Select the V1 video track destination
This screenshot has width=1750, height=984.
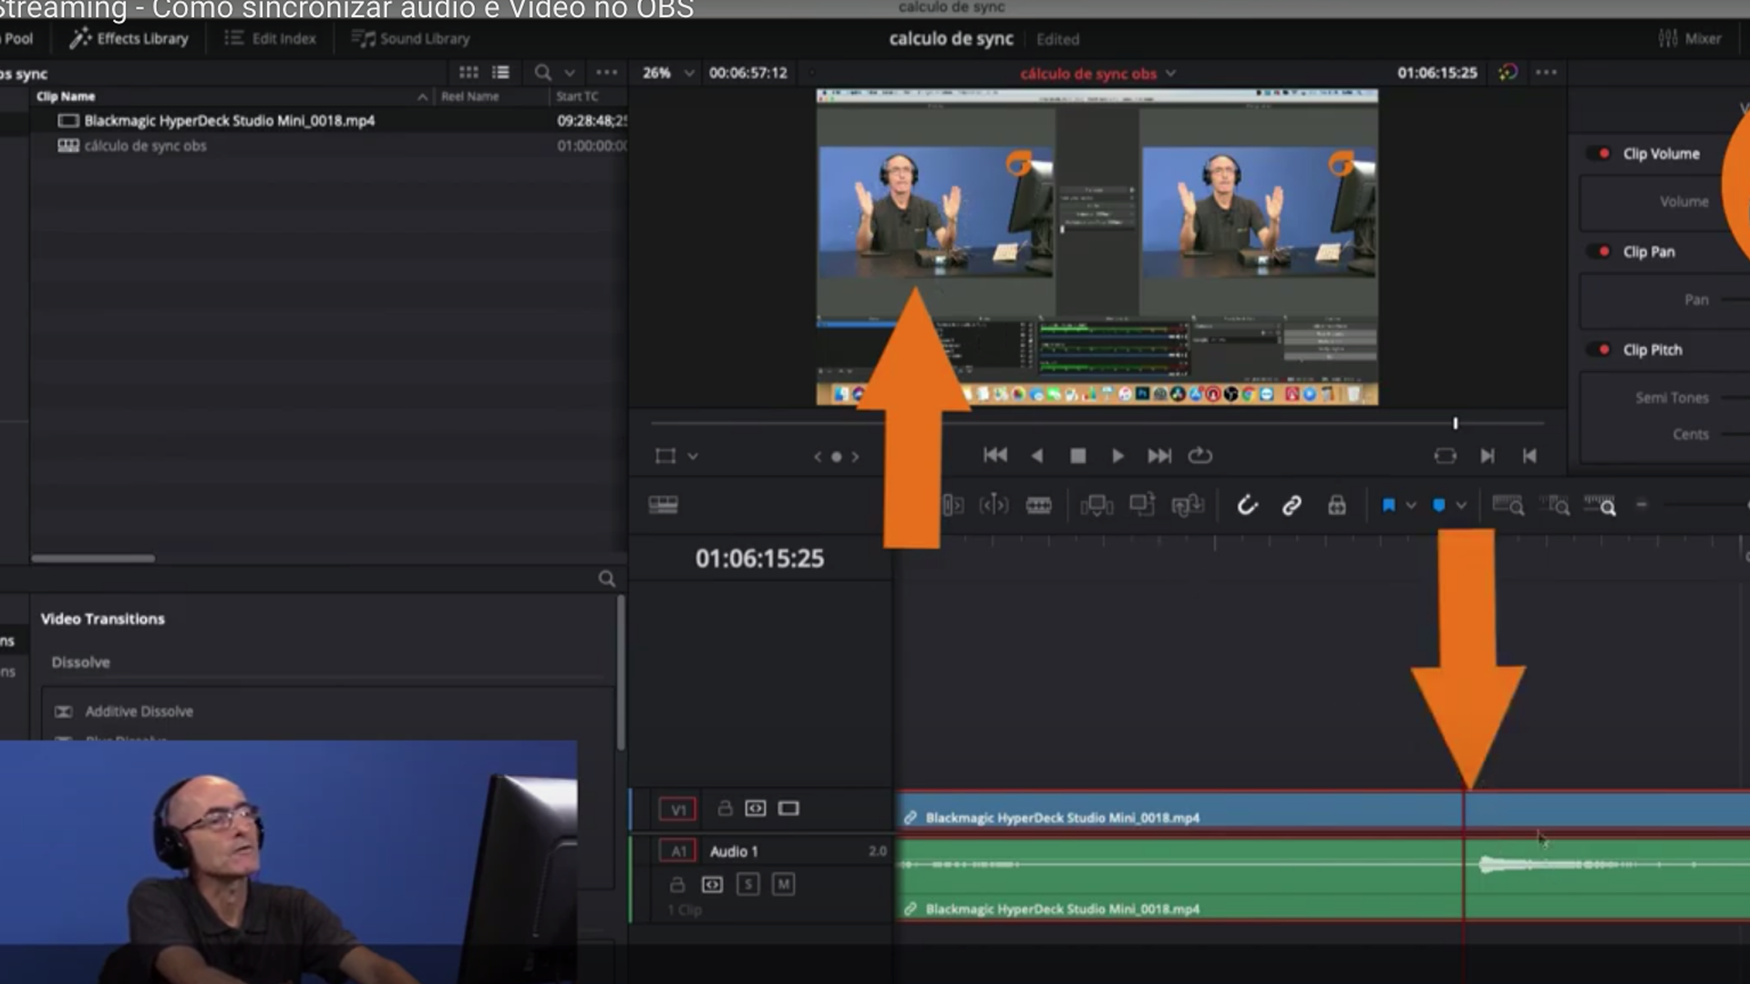pyautogui.click(x=677, y=809)
